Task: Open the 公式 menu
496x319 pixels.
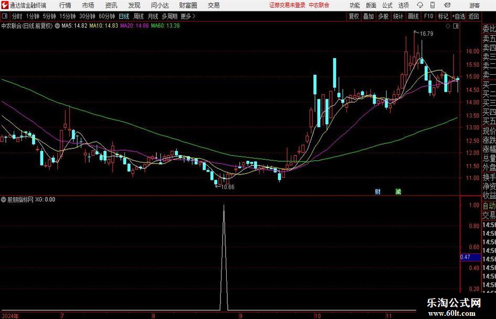Action: (387, 5)
